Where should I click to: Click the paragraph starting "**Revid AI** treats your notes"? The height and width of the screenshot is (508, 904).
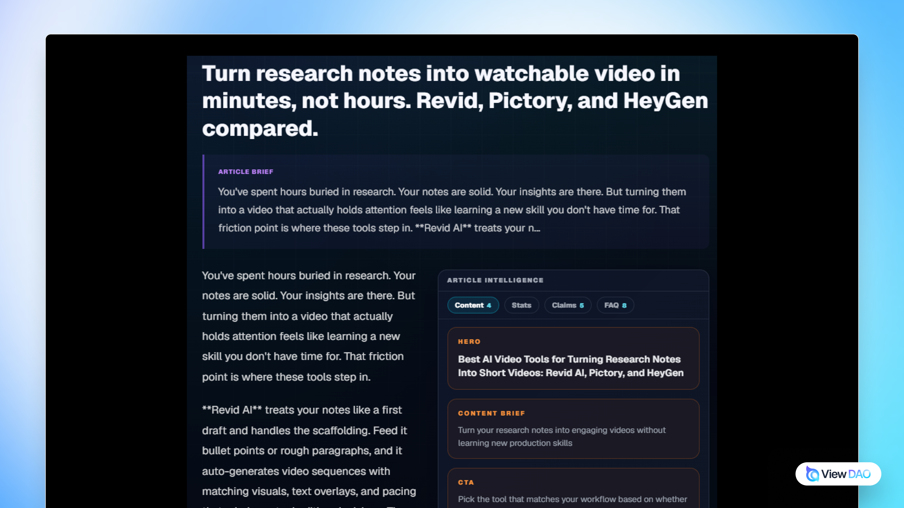[x=309, y=456]
